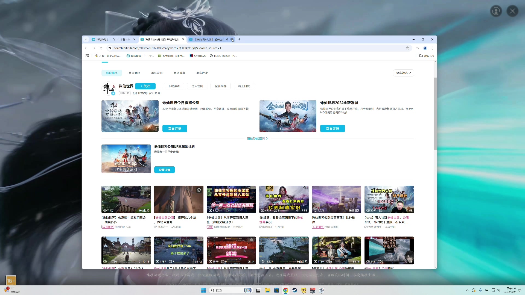Close the first bilibili tab
Image resolution: width=525 pixels, height=295 pixels.
click(134, 39)
